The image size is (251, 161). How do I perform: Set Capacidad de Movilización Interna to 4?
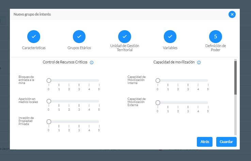click(198, 80)
